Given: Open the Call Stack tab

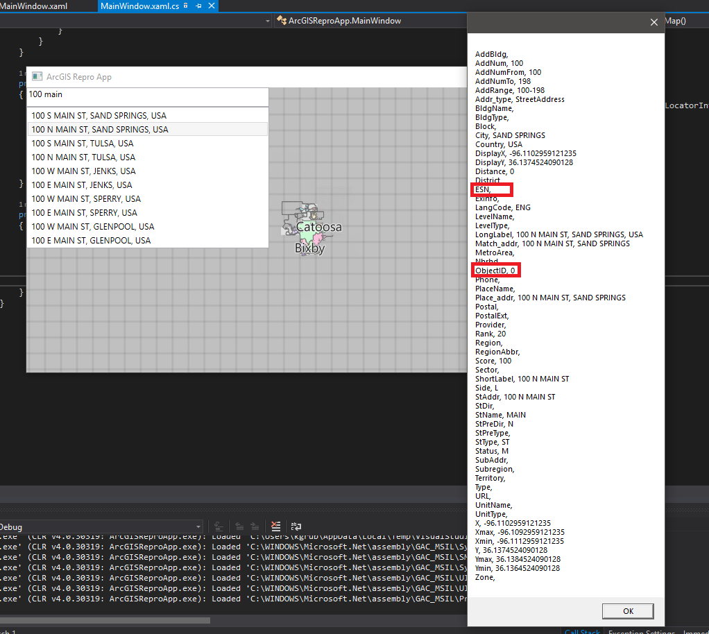Looking at the screenshot, I should click(582, 631).
